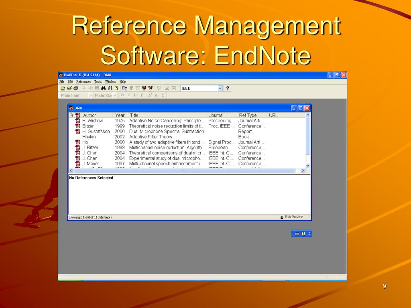Click the import down-arrow icon
The height and width of the screenshot is (308, 411).
(x=144, y=88)
